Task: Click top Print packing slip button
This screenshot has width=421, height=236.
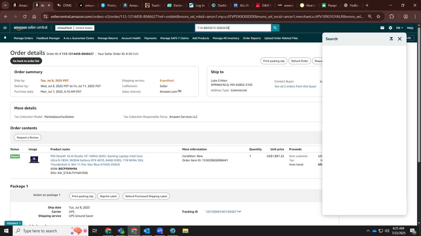Action: (x=274, y=61)
